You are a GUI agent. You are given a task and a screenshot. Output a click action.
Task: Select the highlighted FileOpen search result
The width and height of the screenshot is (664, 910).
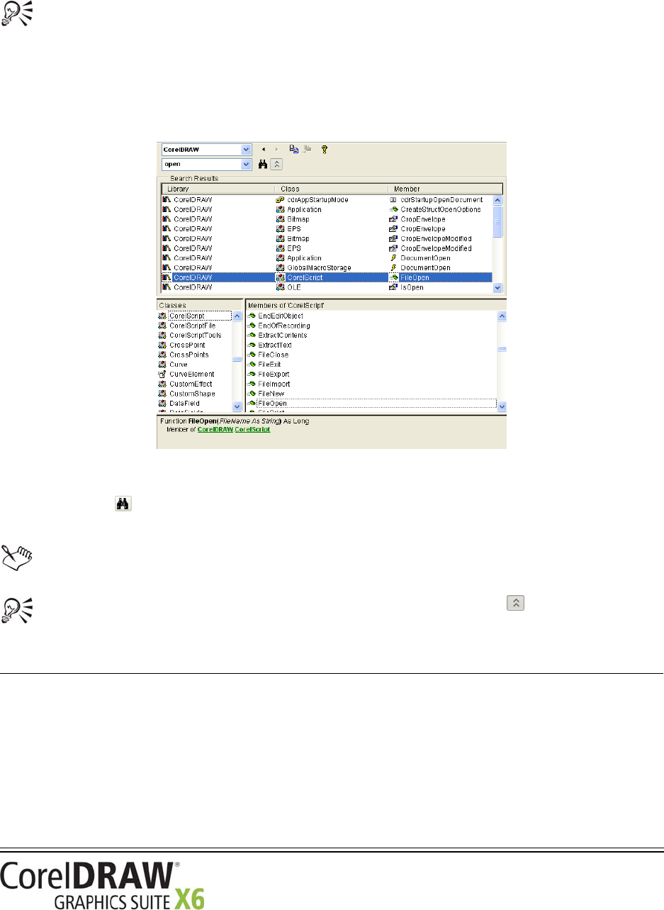[x=327, y=277]
